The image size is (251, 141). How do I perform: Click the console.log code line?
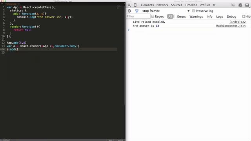coord(44,17)
